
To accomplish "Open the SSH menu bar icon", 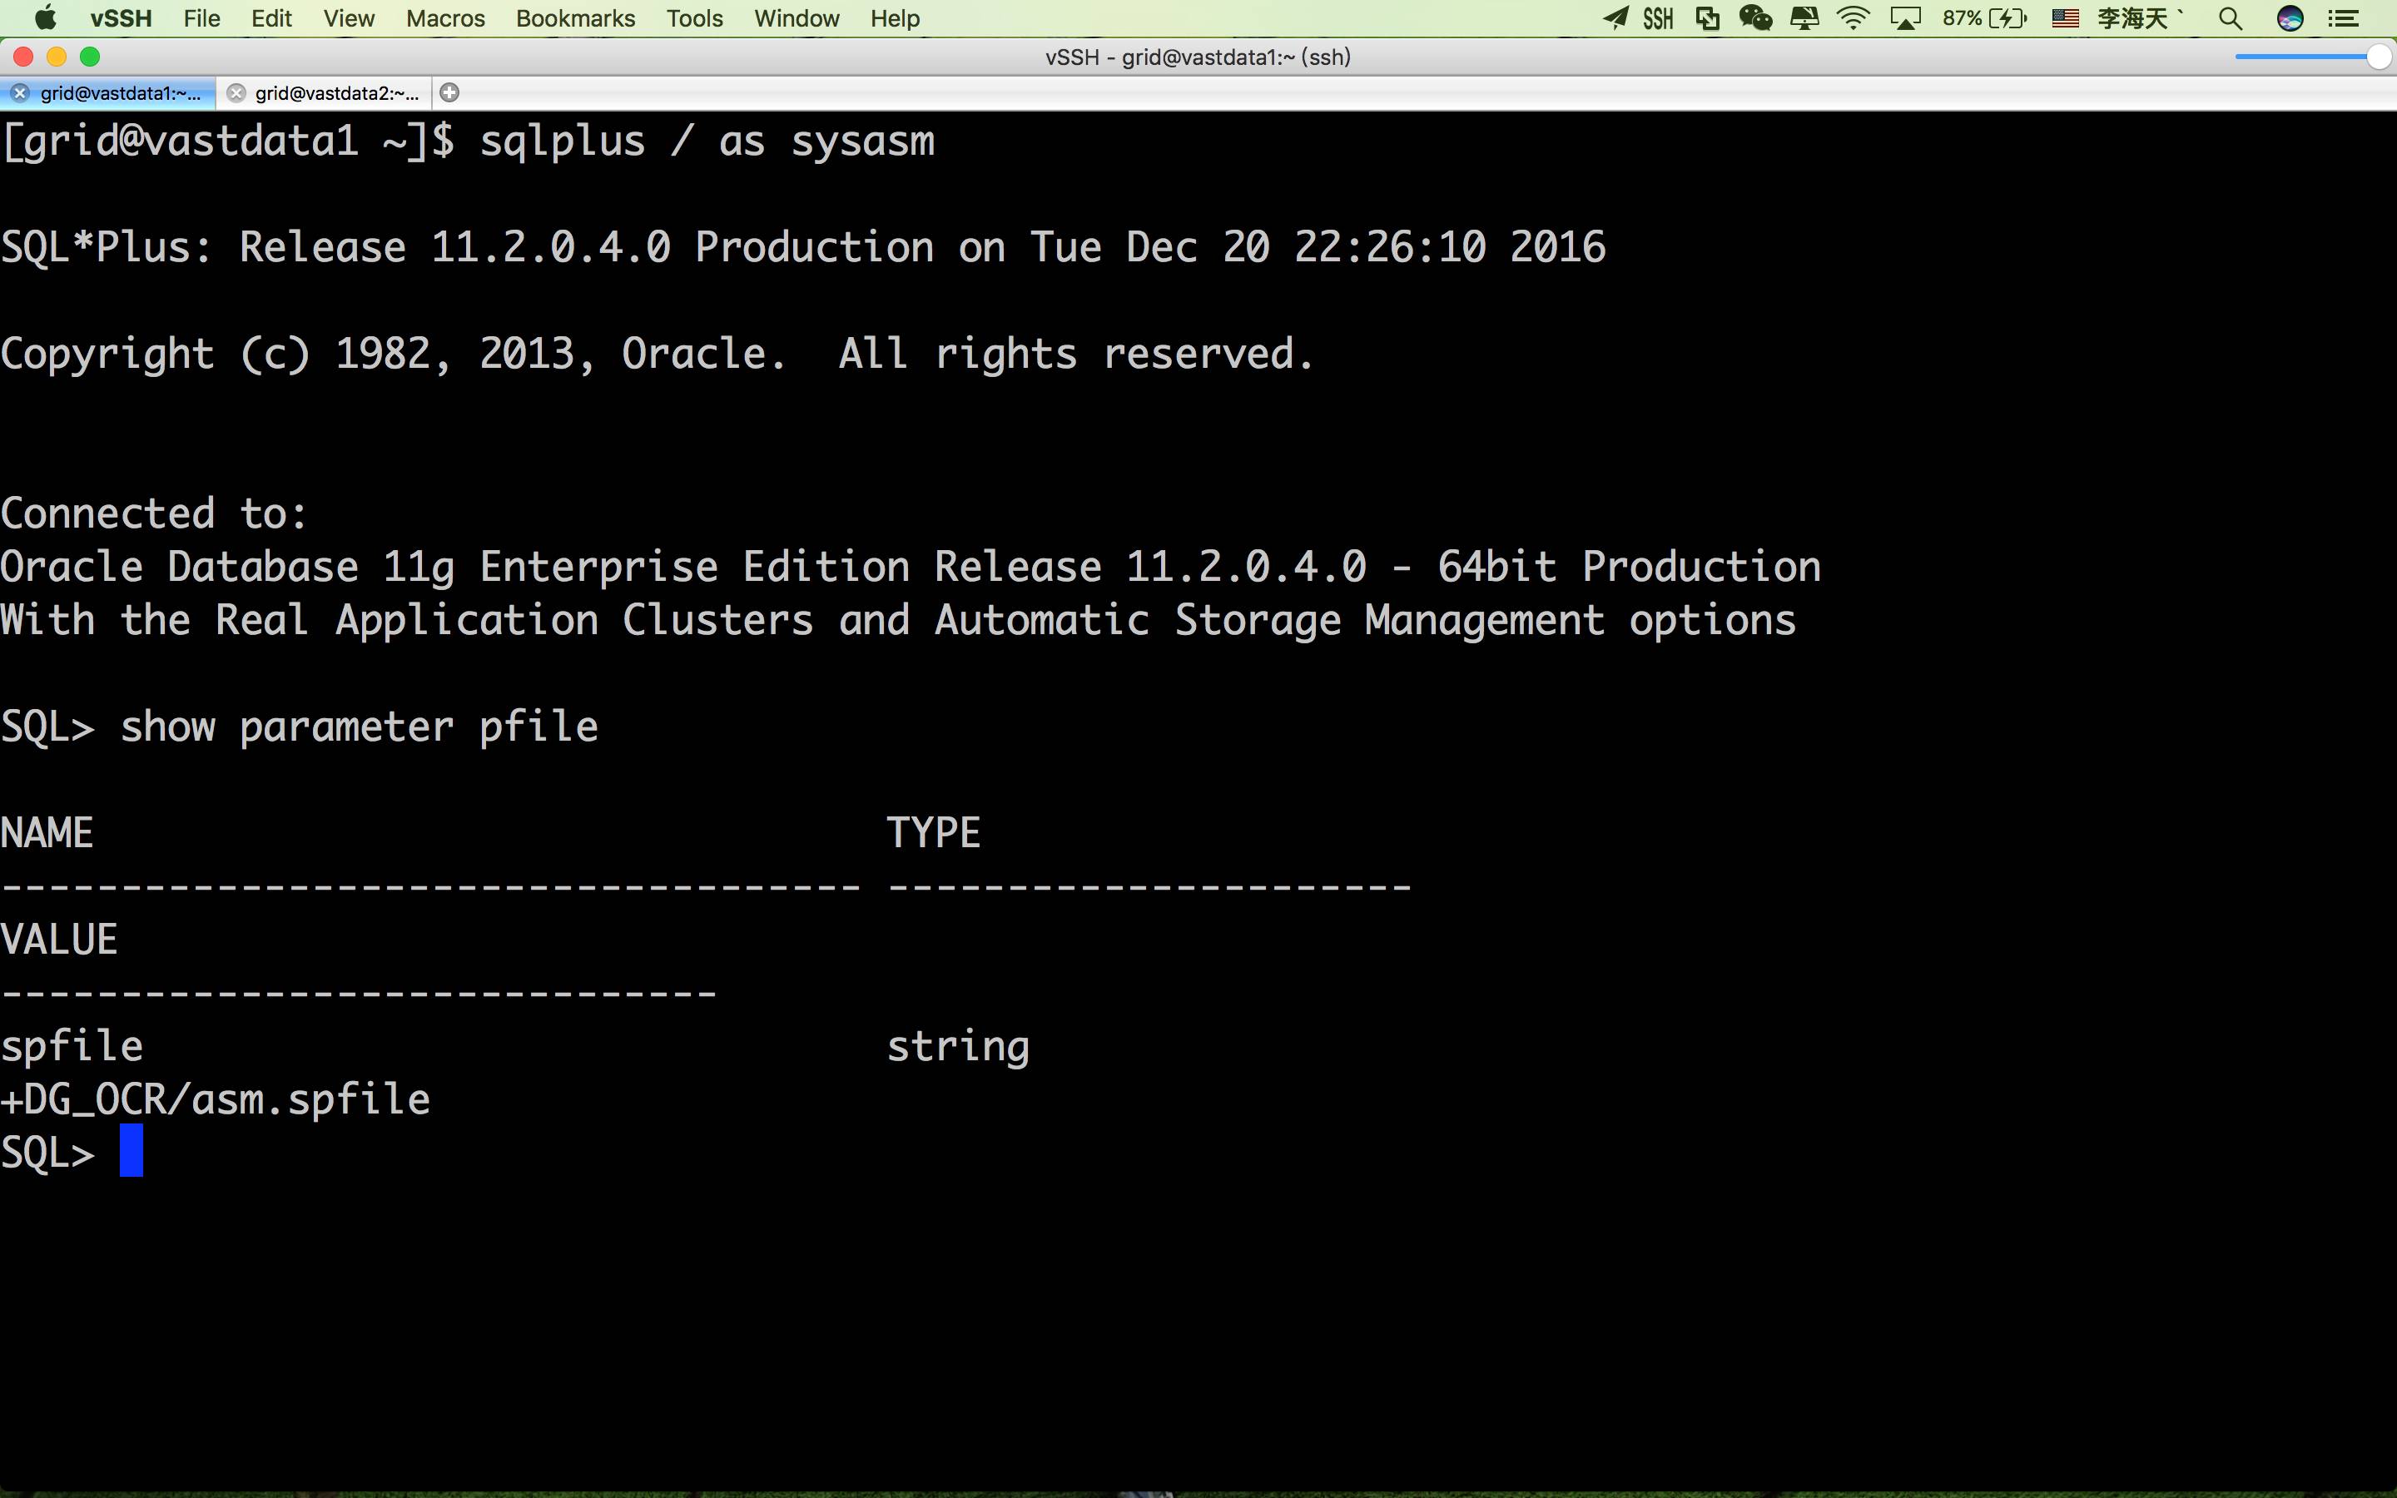I will (x=1658, y=17).
